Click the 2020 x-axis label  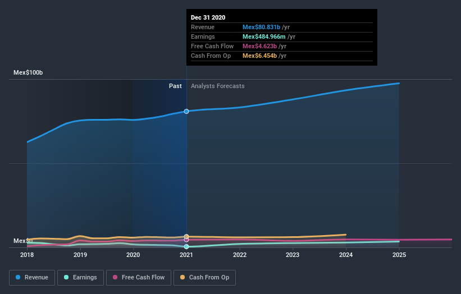click(x=133, y=255)
